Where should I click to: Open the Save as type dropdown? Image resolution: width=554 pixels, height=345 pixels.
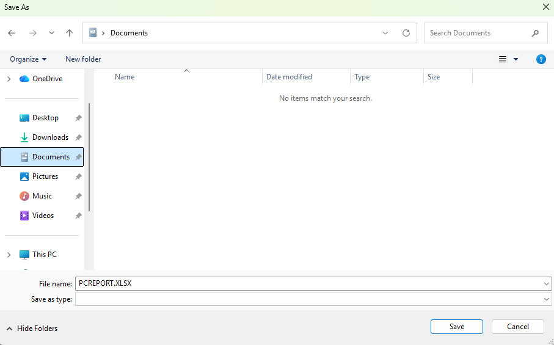[x=546, y=299]
